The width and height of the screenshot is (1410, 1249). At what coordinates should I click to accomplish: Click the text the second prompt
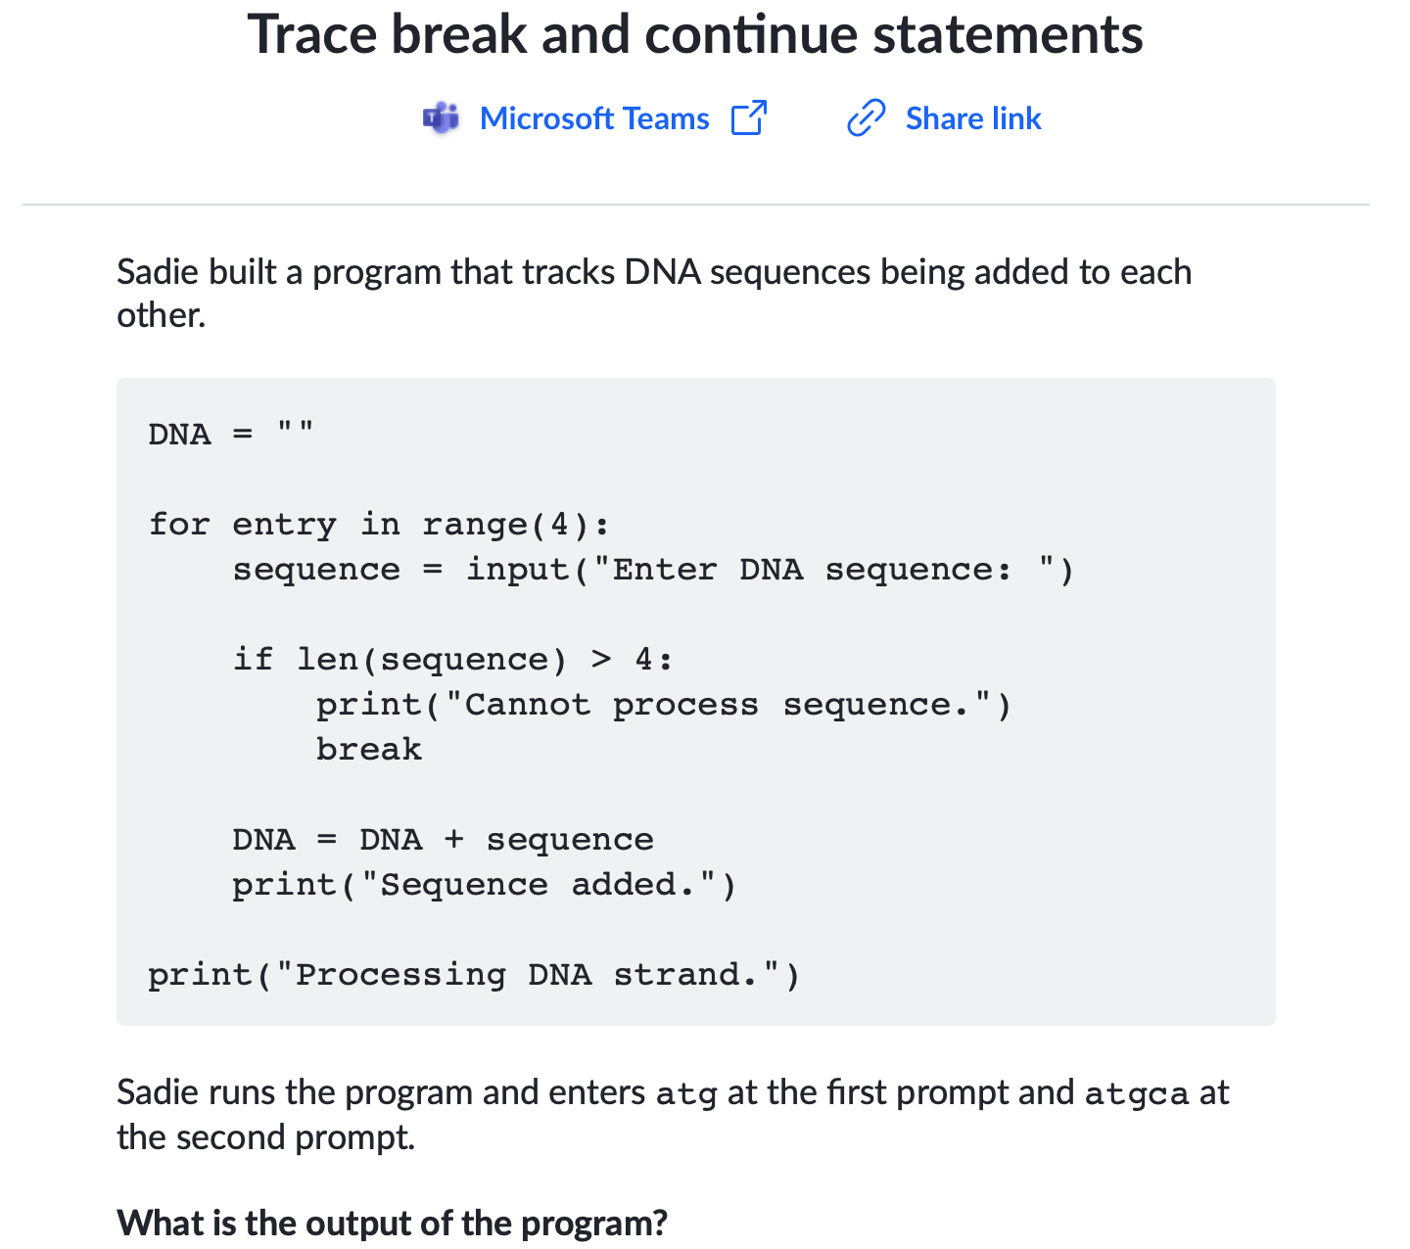(x=266, y=1137)
